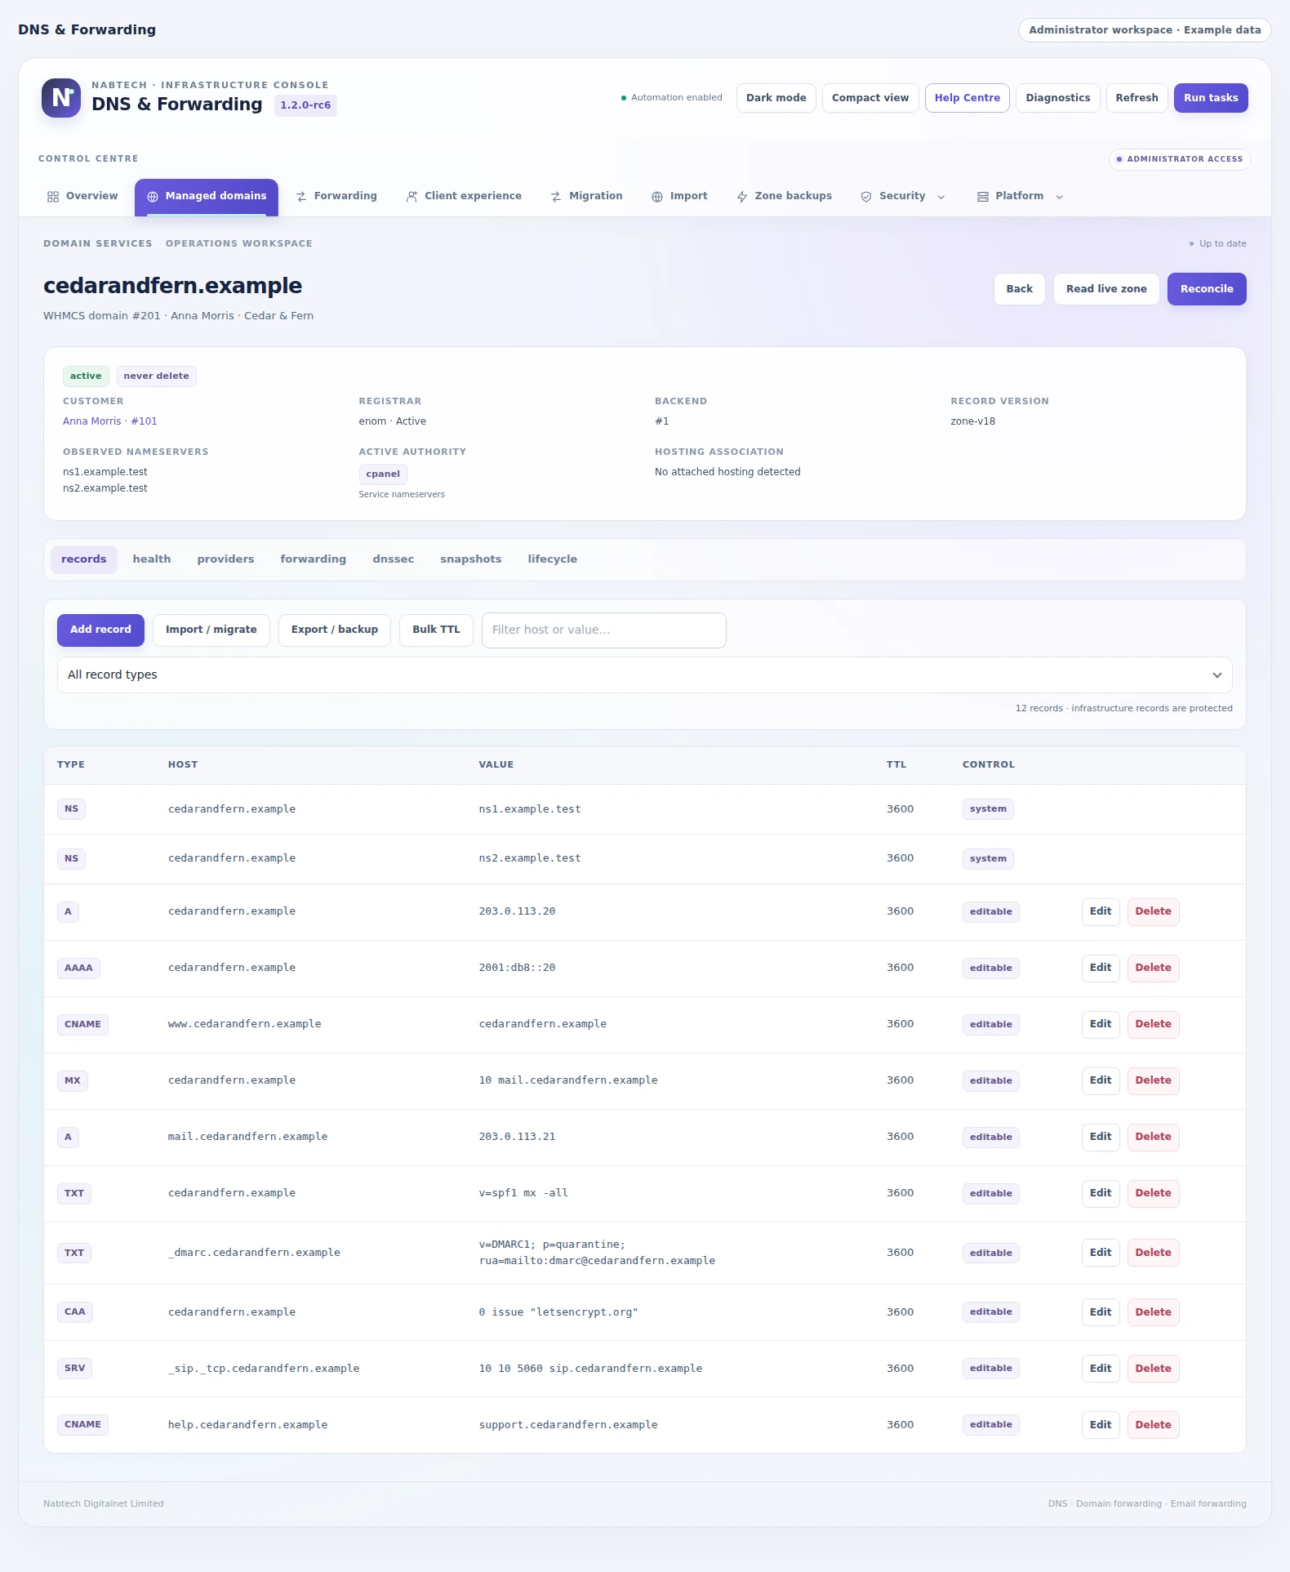
Task: Select the dnssec tab
Action: click(x=394, y=559)
